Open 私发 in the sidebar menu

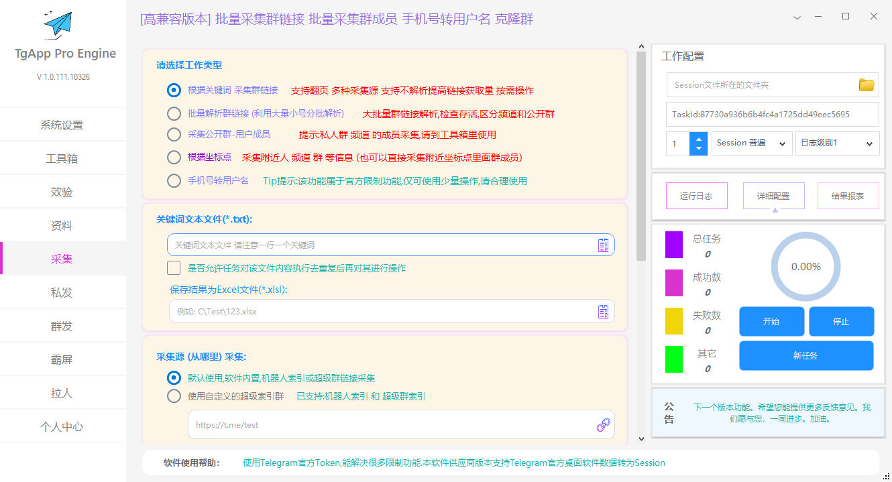pos(62,292)
